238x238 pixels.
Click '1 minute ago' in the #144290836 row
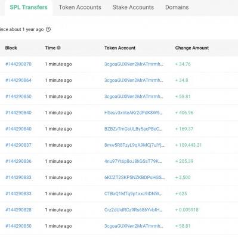(58, 161)
